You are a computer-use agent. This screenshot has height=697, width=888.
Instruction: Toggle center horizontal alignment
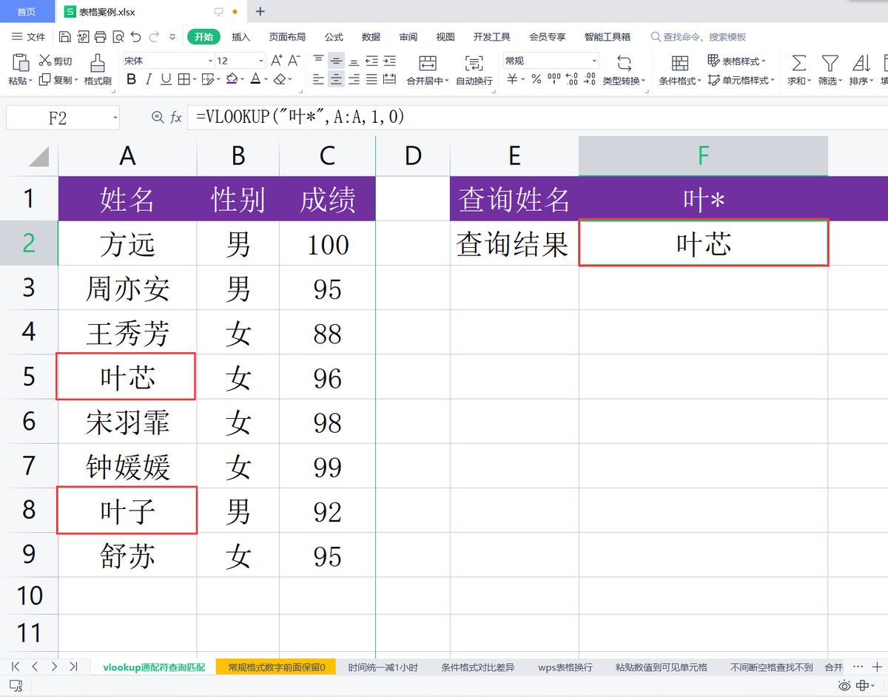coord(336,79)
